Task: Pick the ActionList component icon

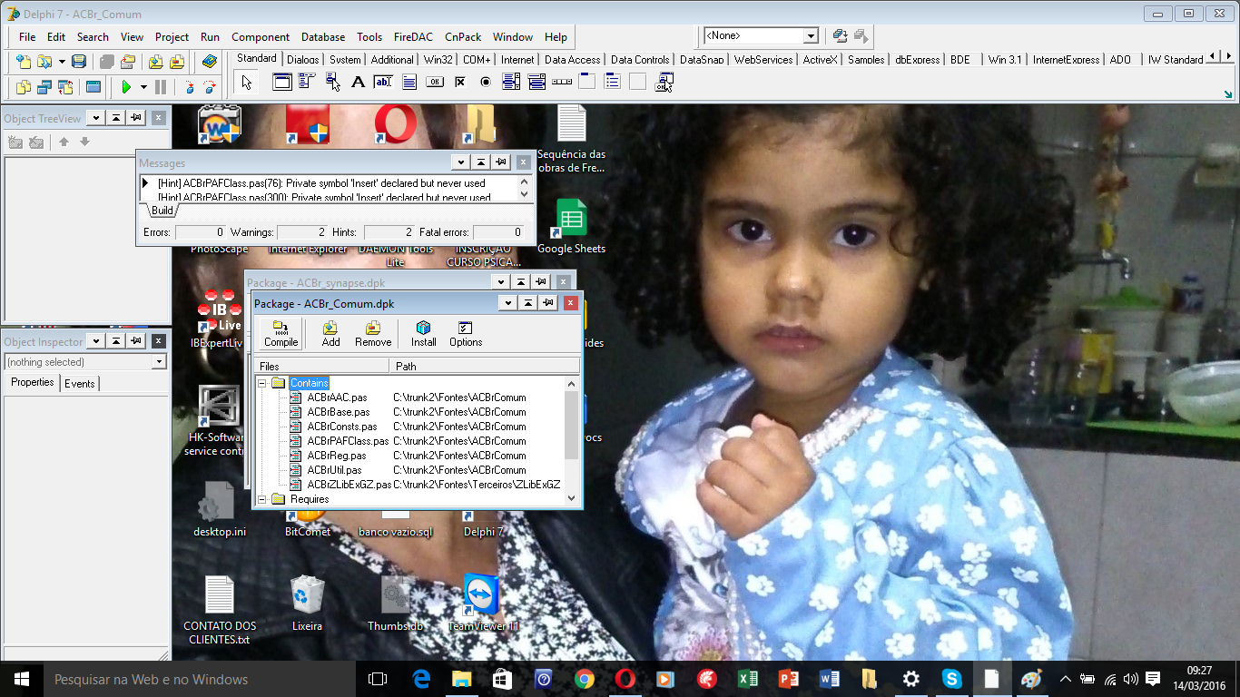Action: [664, 83]
